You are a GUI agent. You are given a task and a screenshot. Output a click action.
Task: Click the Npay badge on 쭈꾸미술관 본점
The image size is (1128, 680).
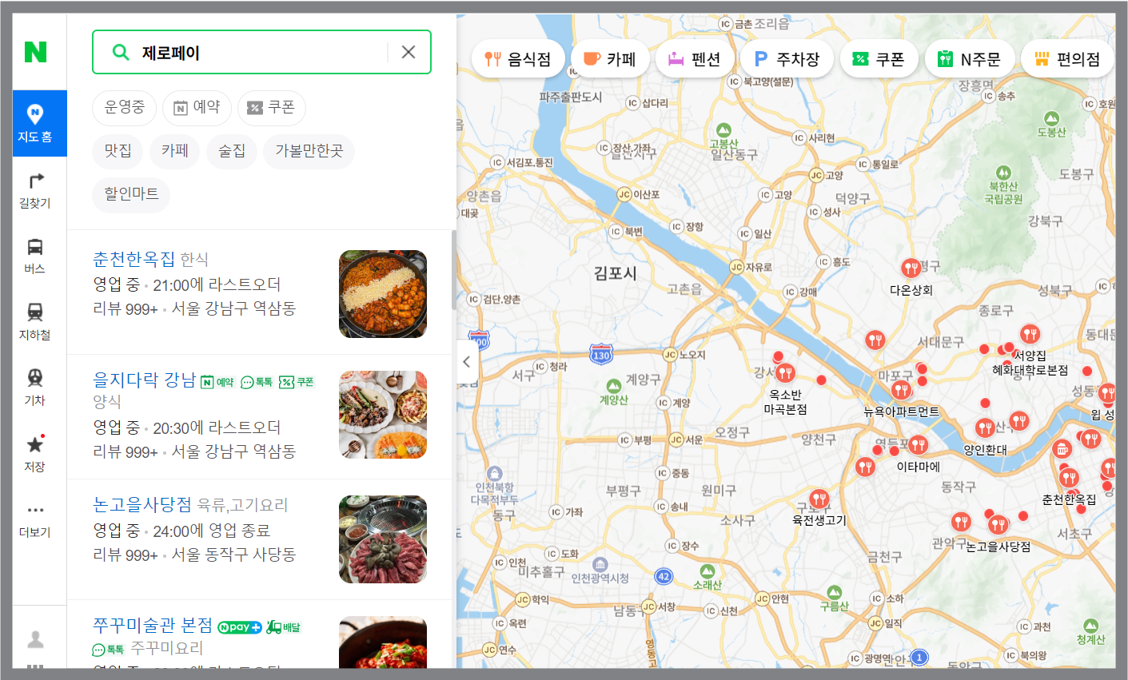click(240, 627)
